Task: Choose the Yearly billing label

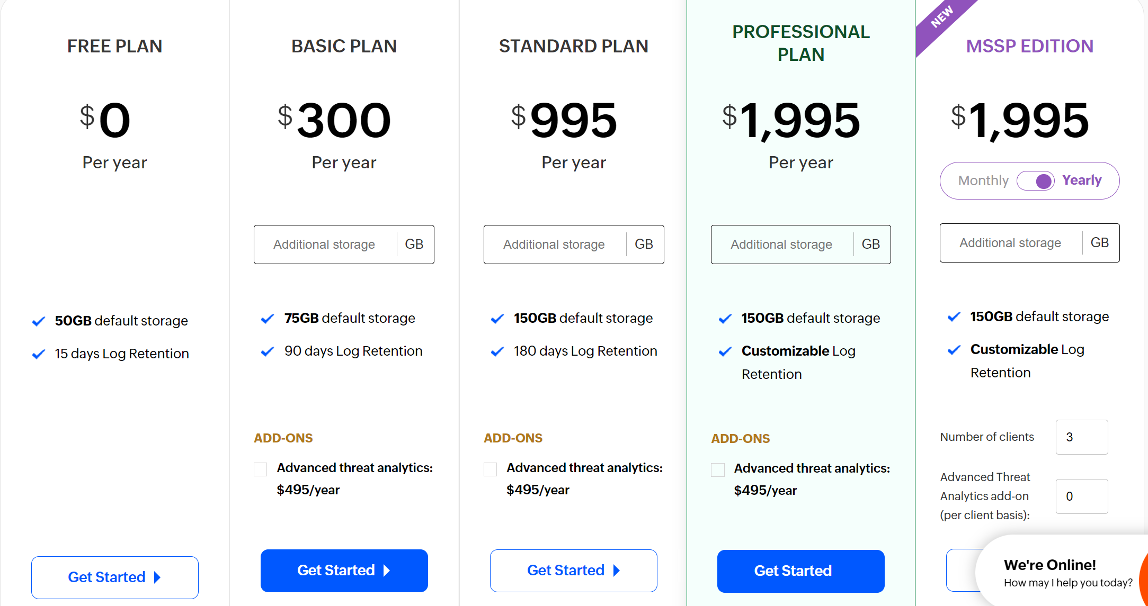Action: tap(1082, 180)
